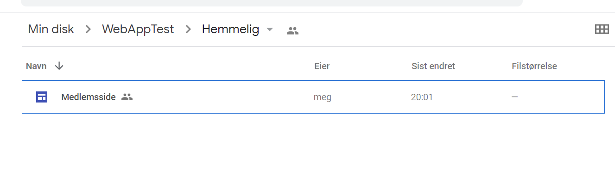
Task: Click the file size dash for Medlemsside
Action: 515,97
